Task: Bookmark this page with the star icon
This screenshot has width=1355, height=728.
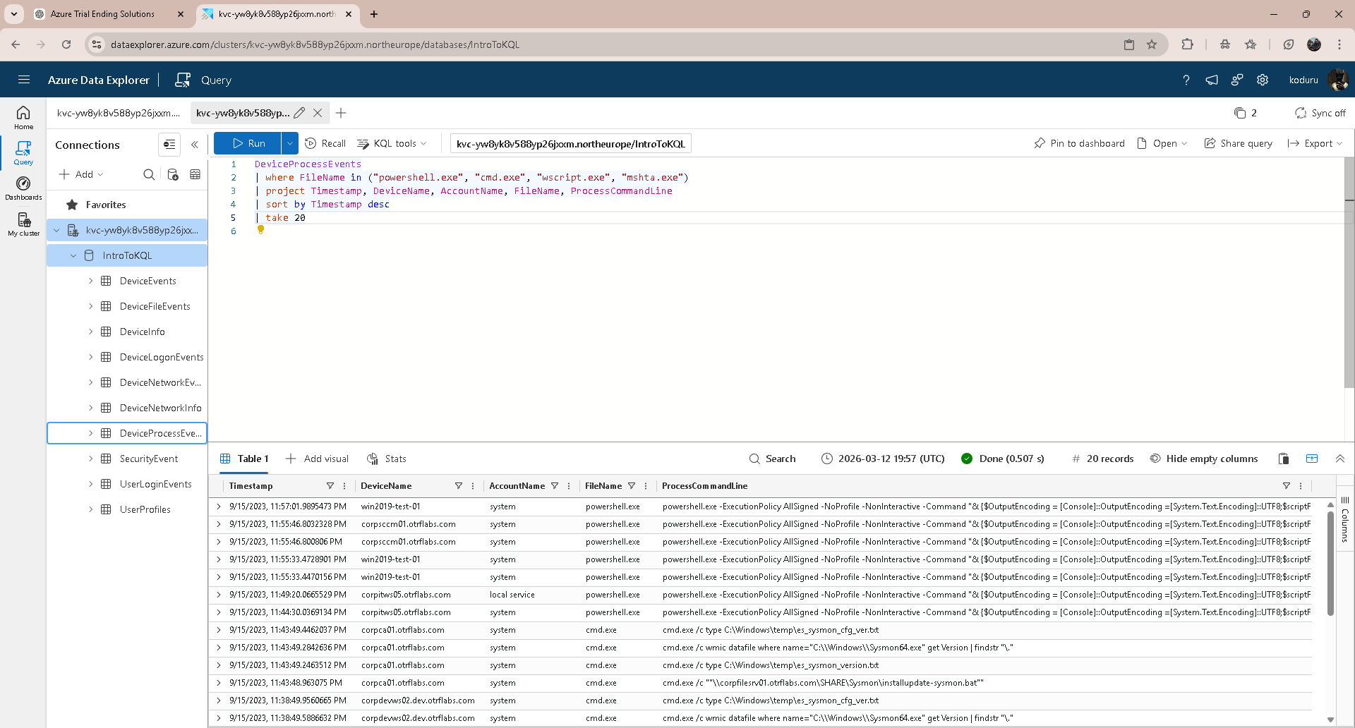Action: [1152, 44]
